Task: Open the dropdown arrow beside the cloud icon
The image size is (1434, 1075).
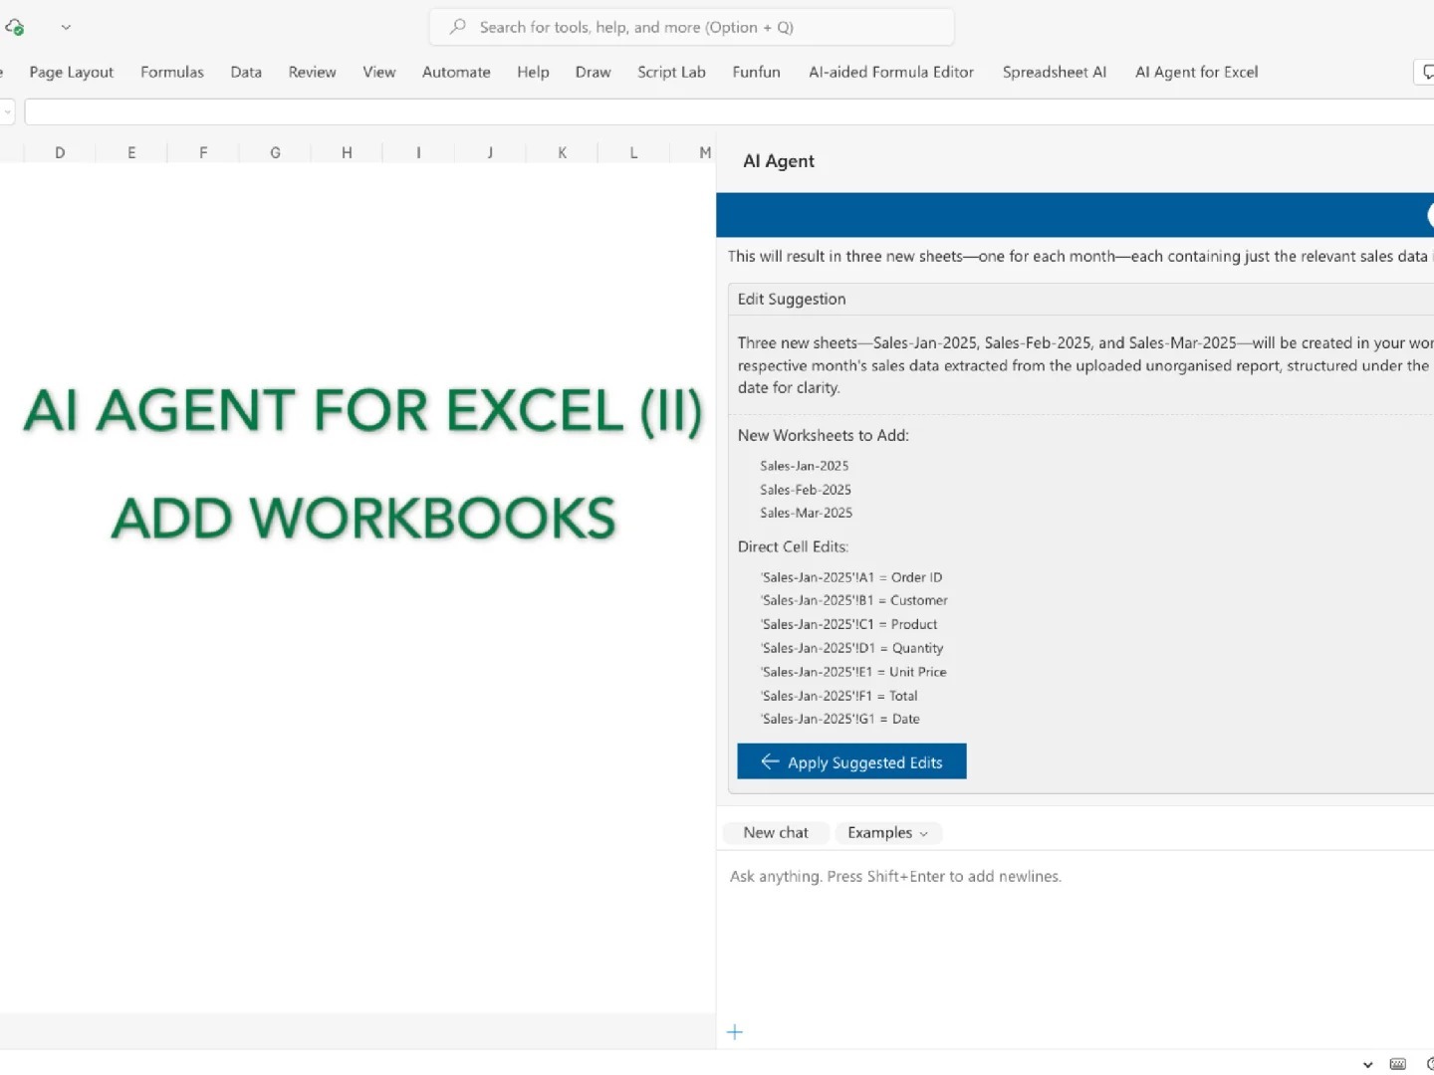Action: (66, 27)
